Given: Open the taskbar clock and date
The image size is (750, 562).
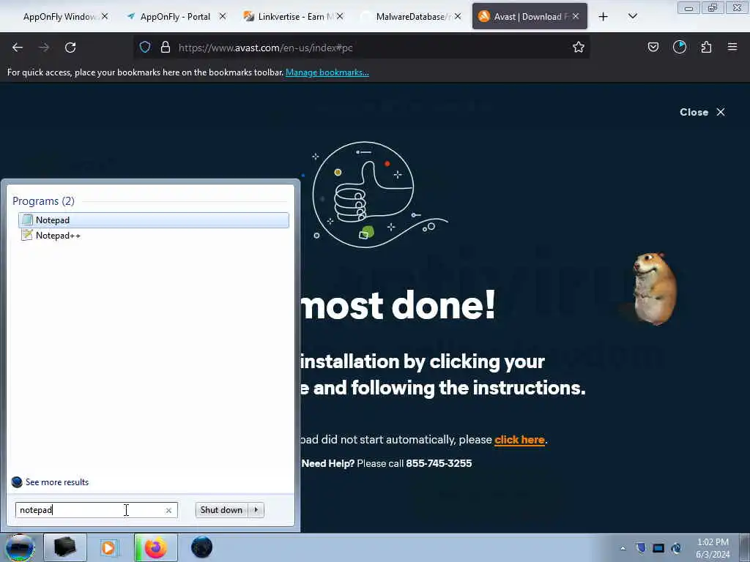Looking at the screenshot, I should [x=713, y=548].
